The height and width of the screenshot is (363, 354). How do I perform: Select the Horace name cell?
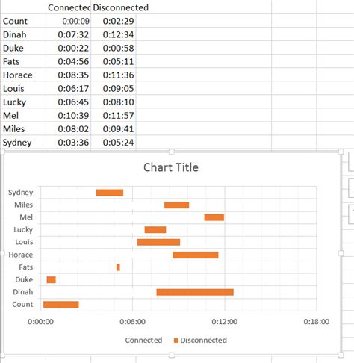(24, 75)
